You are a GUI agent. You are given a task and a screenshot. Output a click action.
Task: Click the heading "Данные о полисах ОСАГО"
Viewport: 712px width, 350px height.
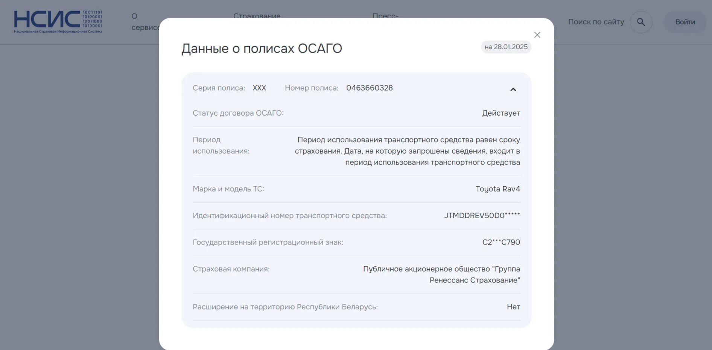[262, 48]
